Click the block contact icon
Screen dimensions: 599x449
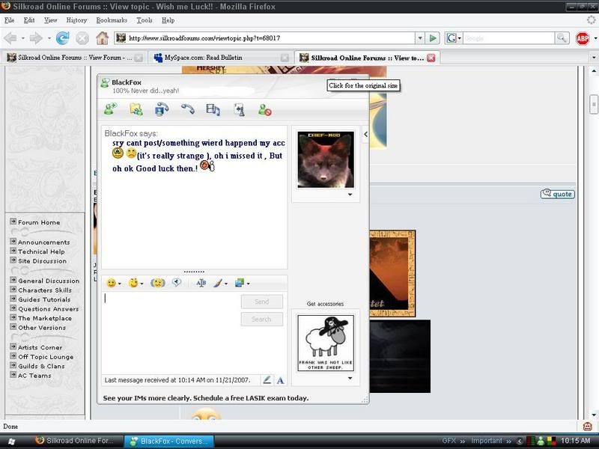pos(264,109)
